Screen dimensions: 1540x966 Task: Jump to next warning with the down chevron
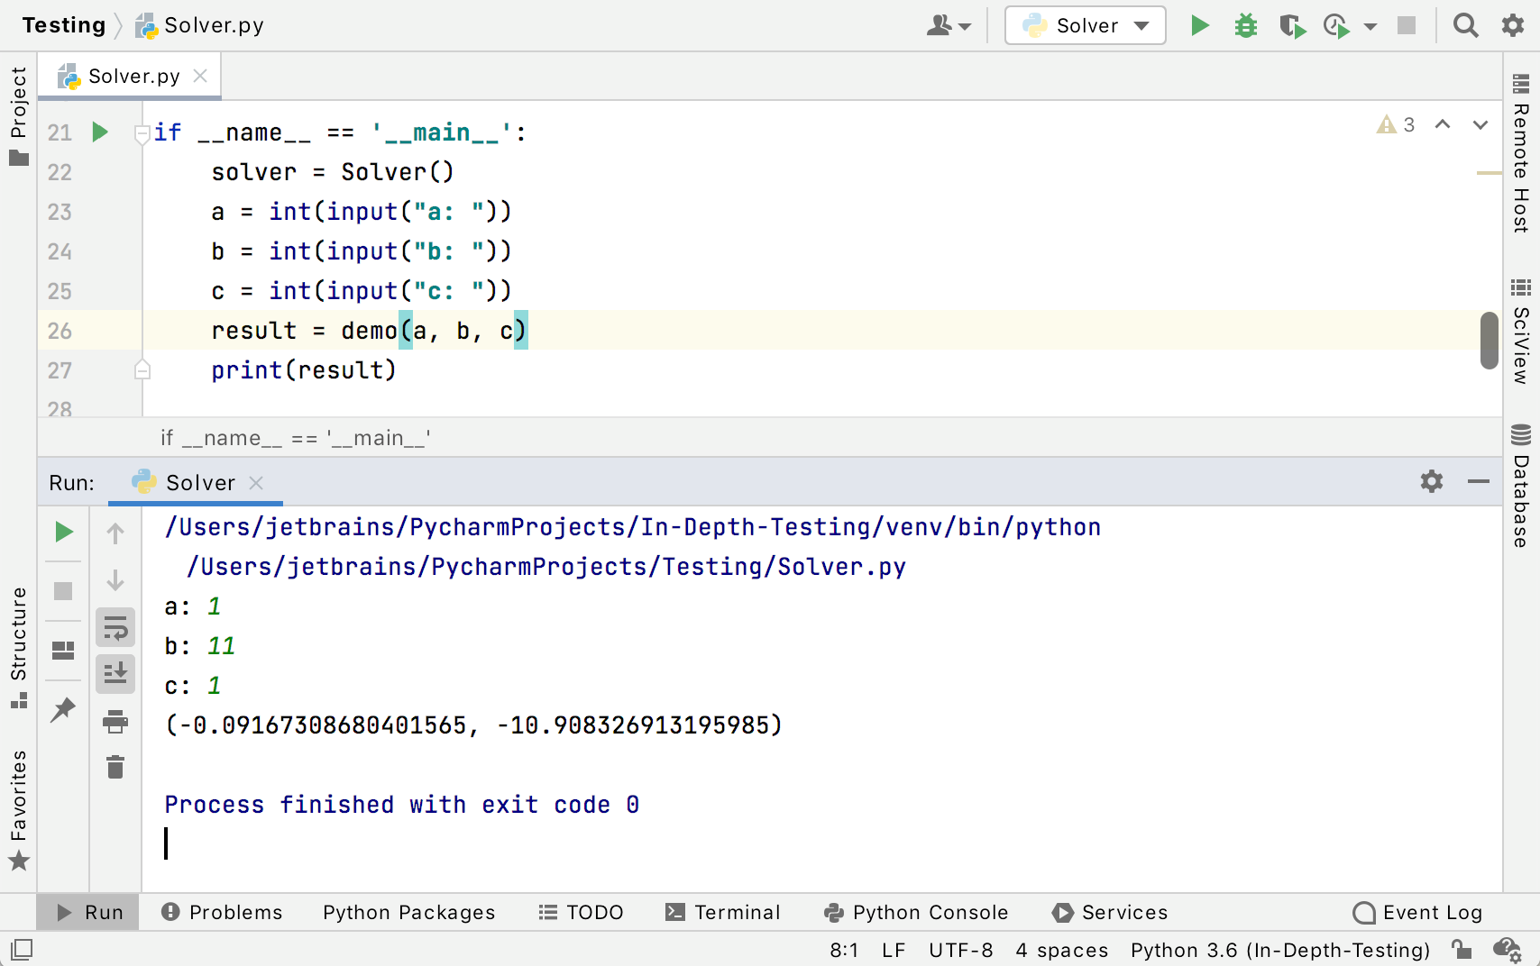[1480, 125]
